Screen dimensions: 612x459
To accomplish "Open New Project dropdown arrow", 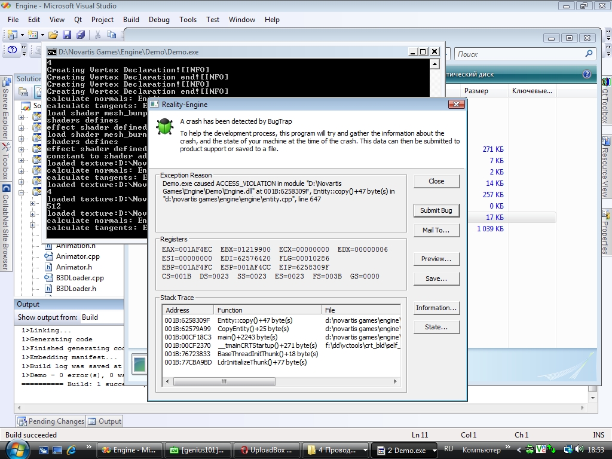I will click(22, 35).
